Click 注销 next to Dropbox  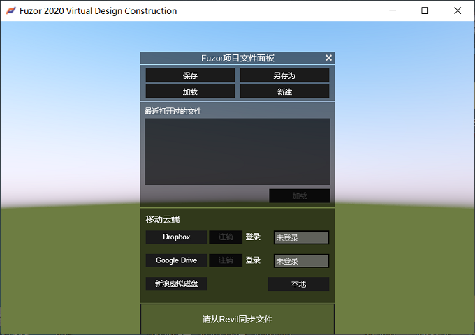coord(226,237)
